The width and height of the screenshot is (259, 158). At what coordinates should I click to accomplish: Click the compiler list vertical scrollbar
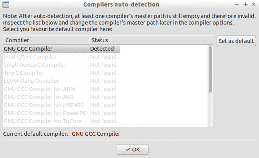pos(210,69)
